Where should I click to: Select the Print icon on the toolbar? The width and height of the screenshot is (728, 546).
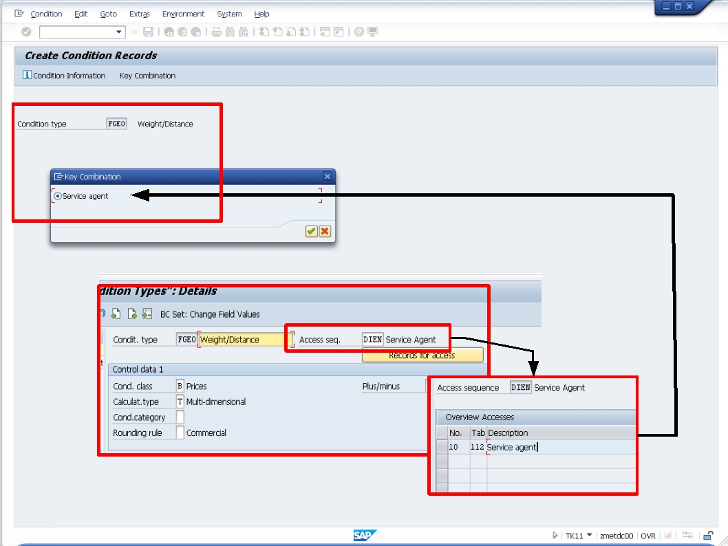(x=216, y=30)
